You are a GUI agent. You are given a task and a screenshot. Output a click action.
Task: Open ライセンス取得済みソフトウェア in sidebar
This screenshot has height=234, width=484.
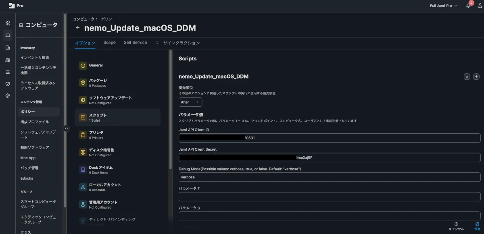pyautogui.click(x=38, y=85)
